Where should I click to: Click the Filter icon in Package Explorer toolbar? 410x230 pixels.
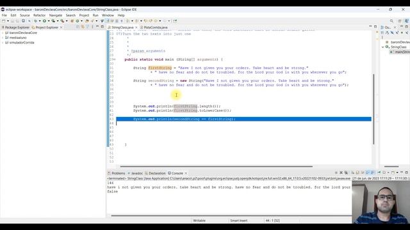point(88,27)
